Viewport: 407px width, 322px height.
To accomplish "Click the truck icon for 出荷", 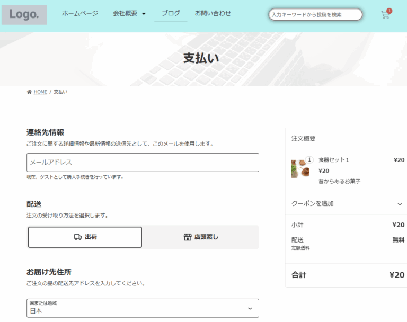I will 78,237.
